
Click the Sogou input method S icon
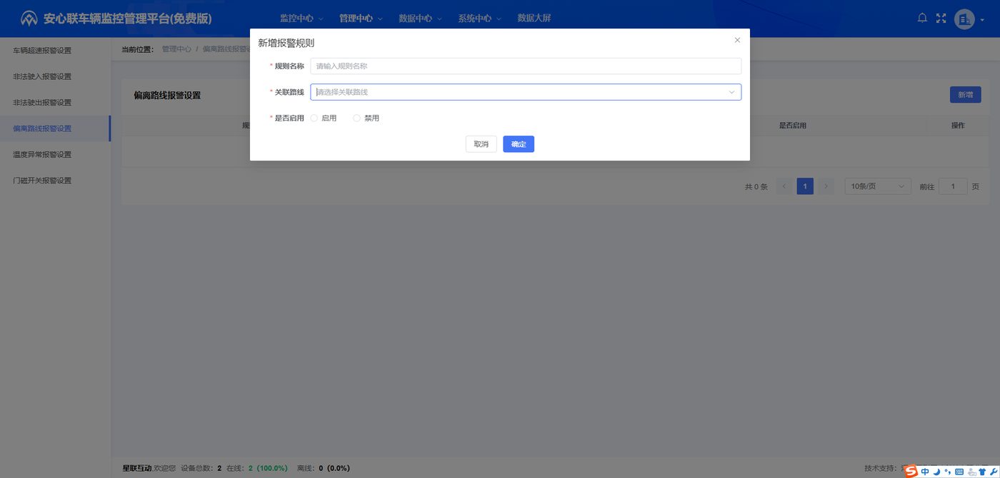point(911,472)
